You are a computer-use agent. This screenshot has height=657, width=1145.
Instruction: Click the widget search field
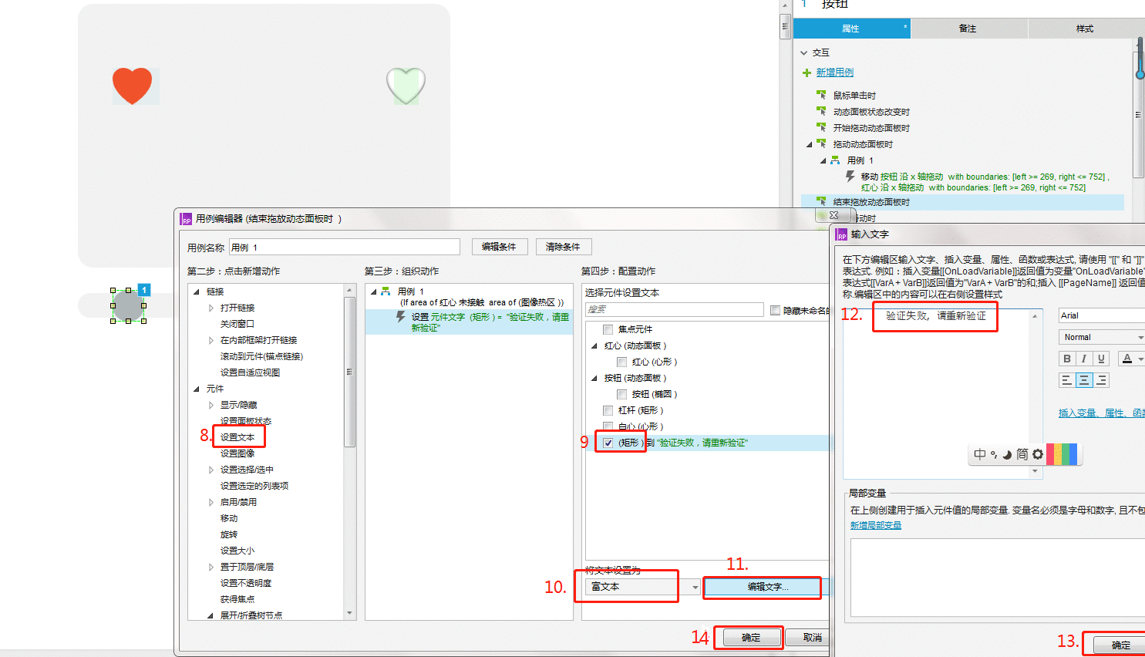pyautogui.click(x=674, y=309)
